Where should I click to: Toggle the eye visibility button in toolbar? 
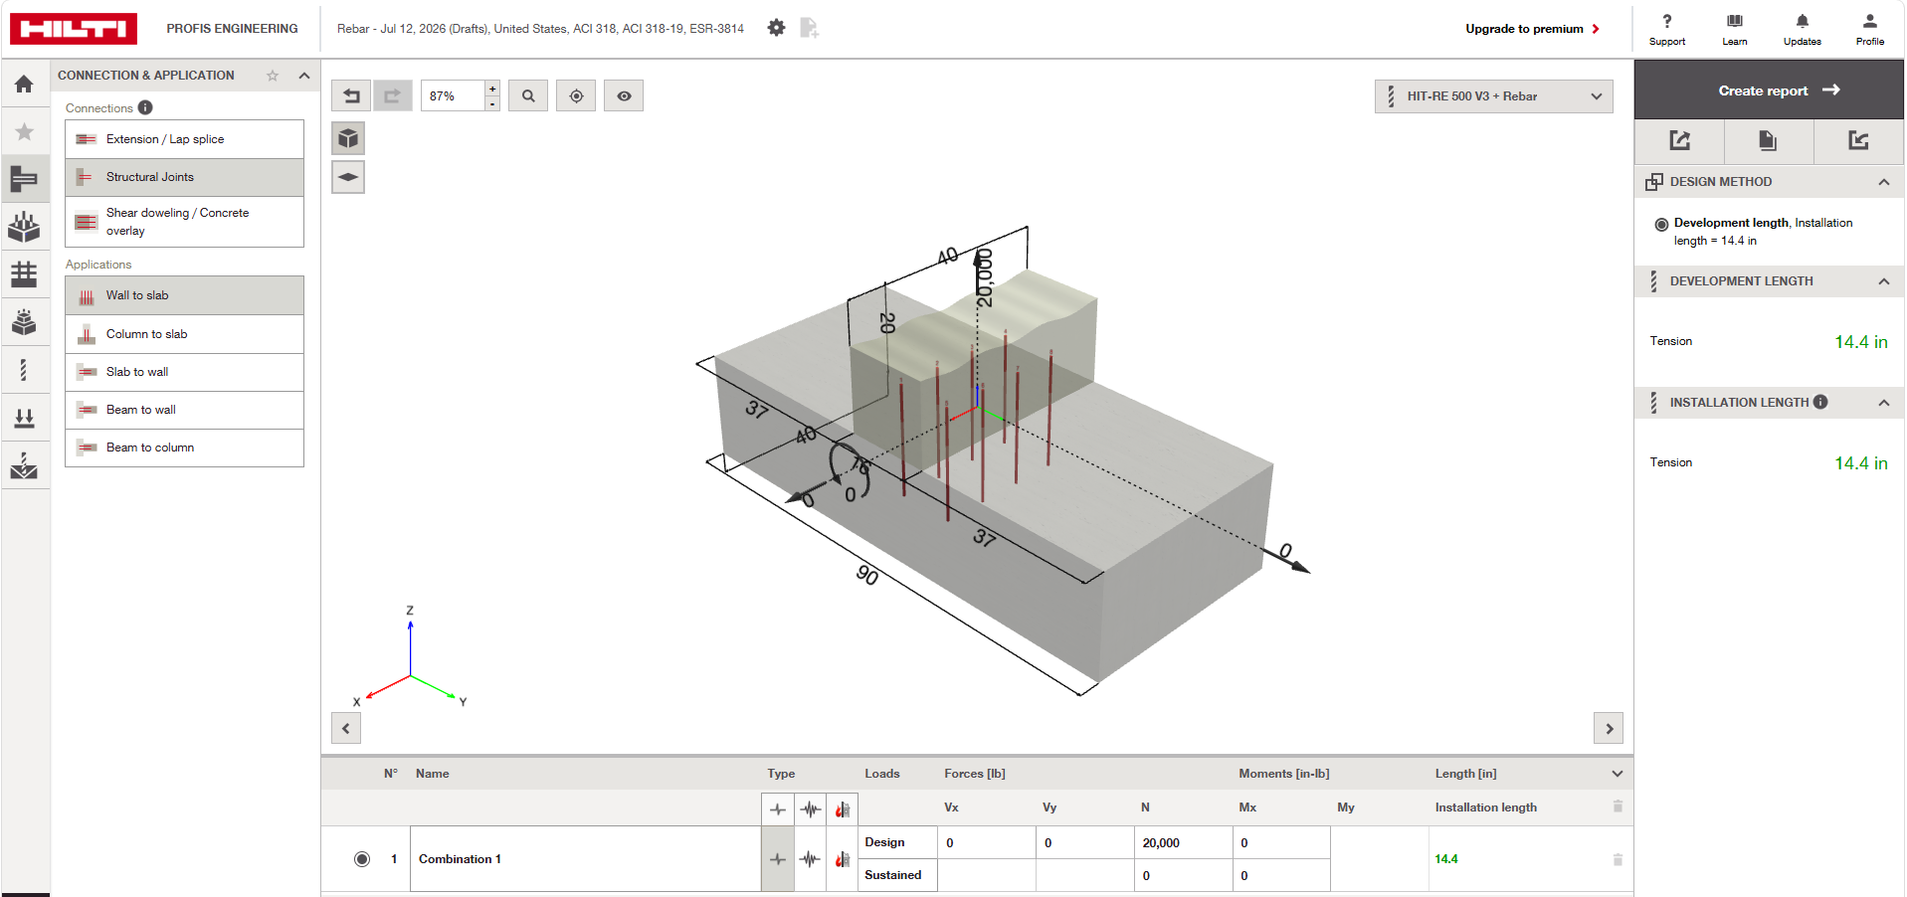point(624,95)
